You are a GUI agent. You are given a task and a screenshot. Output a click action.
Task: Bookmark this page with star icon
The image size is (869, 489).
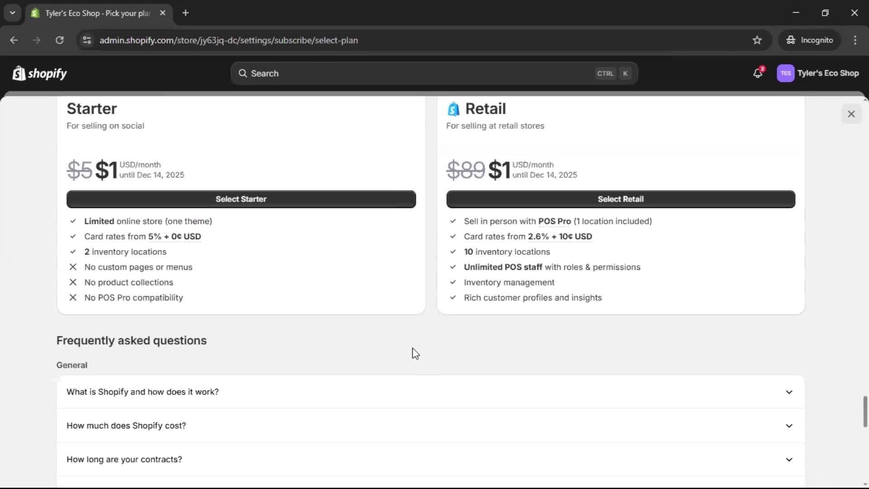[x=757, y=40]
